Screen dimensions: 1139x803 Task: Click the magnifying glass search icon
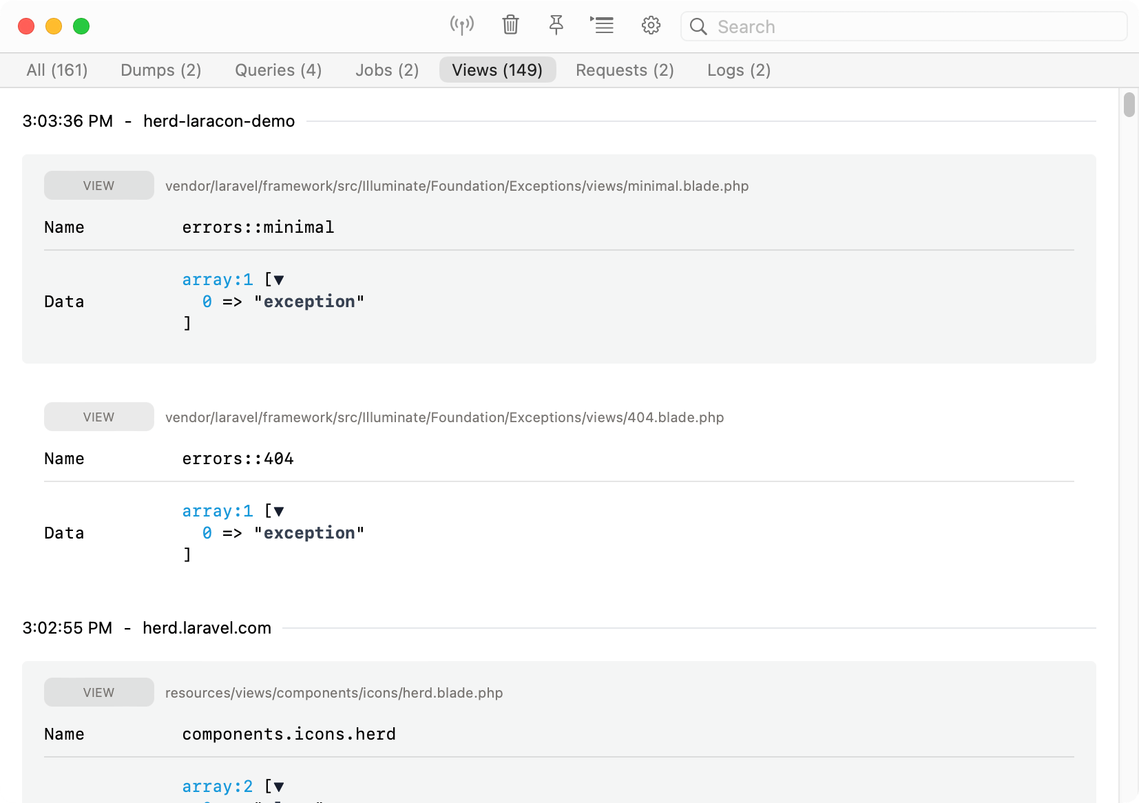(x=698, y=27)
